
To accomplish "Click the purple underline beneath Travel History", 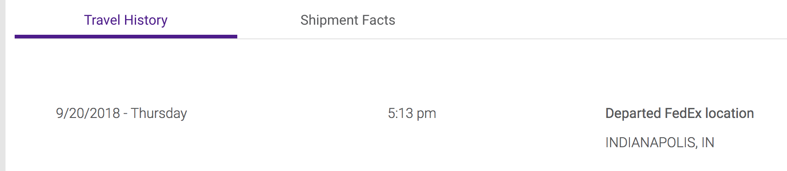I will pos(126,37).
